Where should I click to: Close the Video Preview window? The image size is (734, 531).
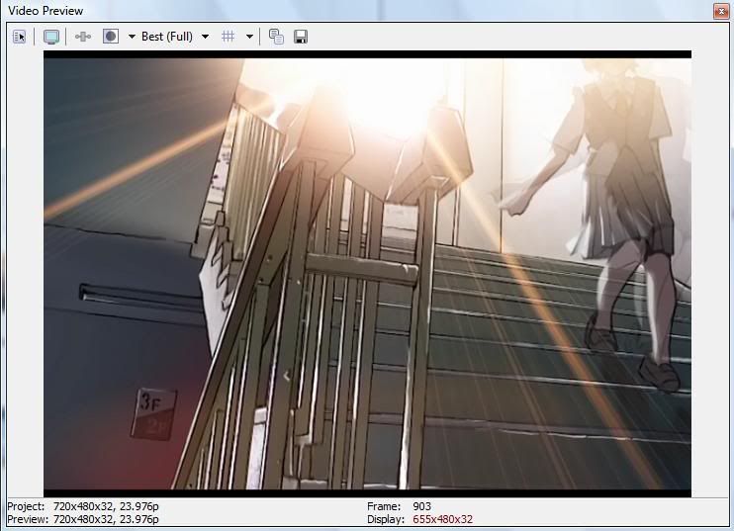pos(720,10)
